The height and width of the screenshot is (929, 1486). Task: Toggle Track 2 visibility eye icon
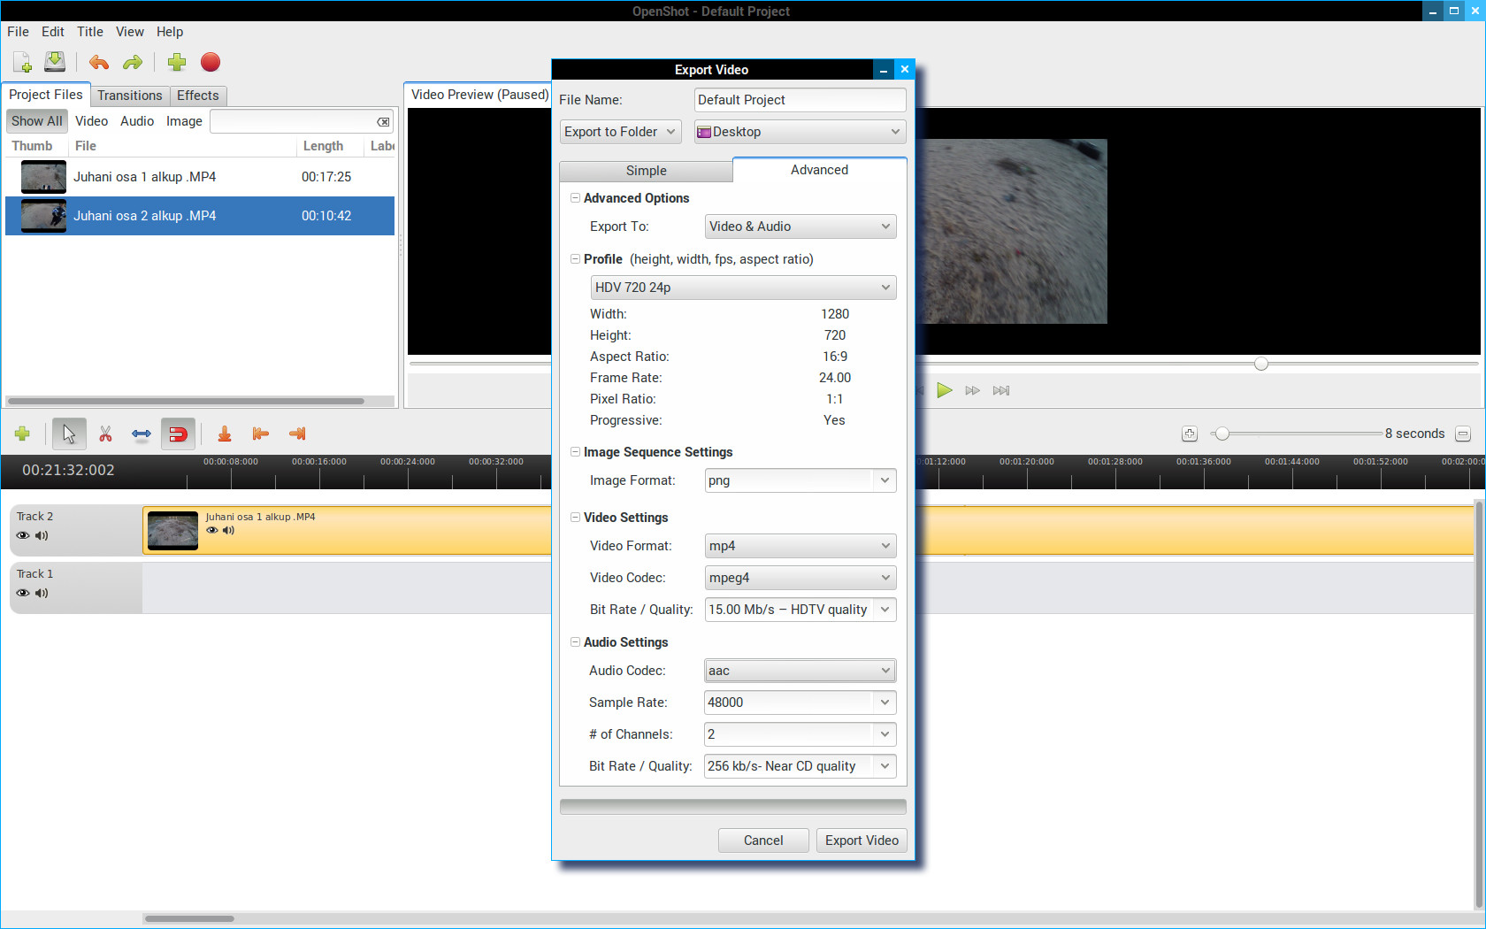click(x=23, y=535)
